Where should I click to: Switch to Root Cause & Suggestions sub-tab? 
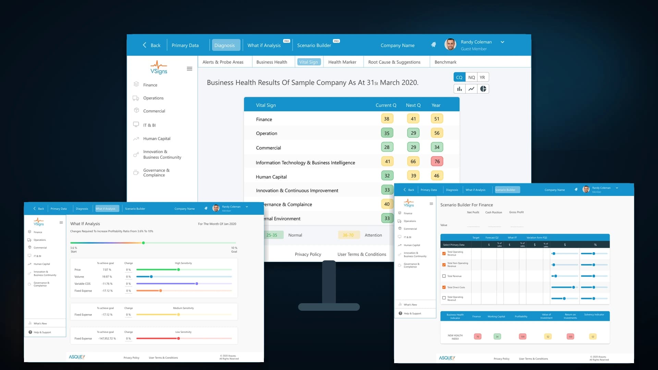click(x=394, y=62)
